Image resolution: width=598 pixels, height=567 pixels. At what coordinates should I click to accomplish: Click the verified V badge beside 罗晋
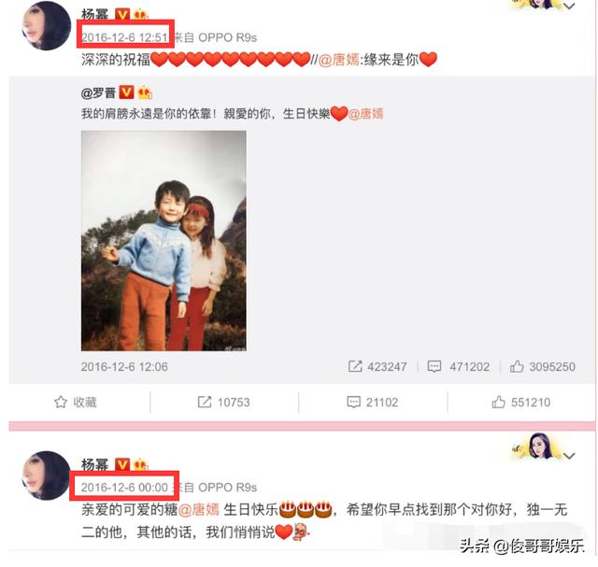point(126,92)
